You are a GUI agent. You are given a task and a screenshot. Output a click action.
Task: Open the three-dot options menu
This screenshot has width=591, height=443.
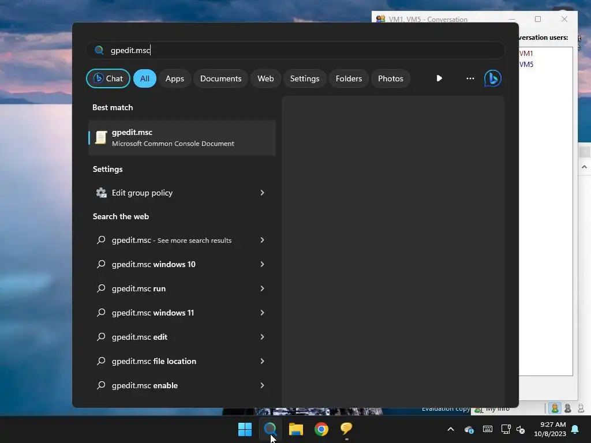tap(470, 78)
